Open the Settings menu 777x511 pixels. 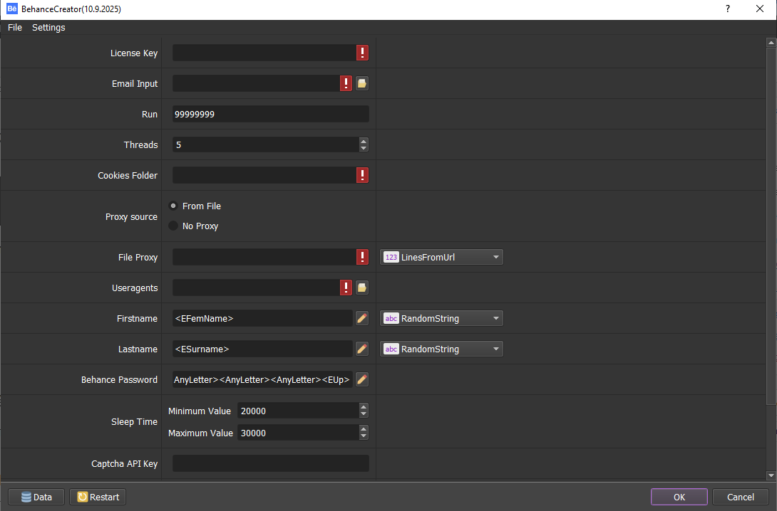point(48,28)
